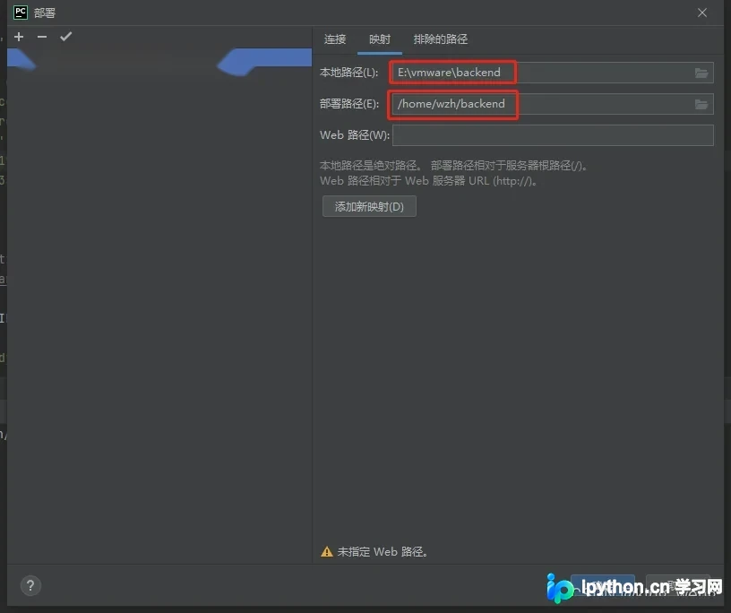
Task: Remove selected server with minus icon
Action: click(42, 37)
